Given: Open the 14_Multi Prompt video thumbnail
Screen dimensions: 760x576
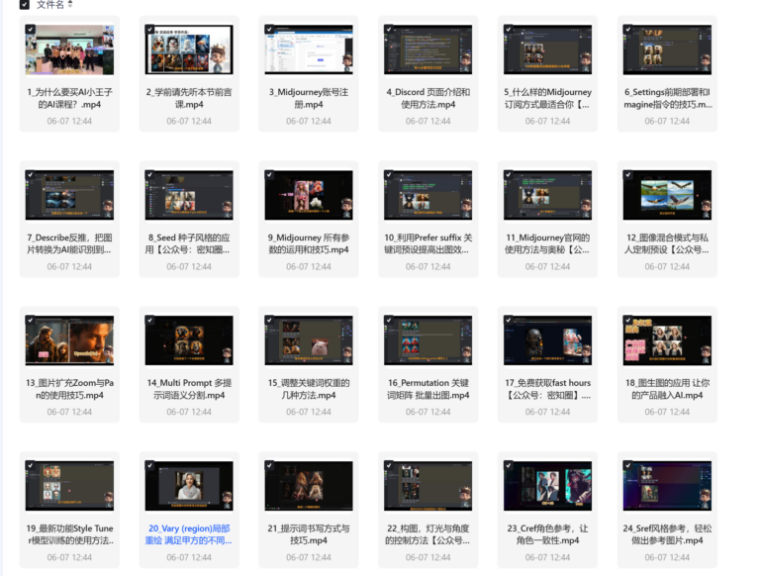Looking at the screenshot, I should (189, 340).
